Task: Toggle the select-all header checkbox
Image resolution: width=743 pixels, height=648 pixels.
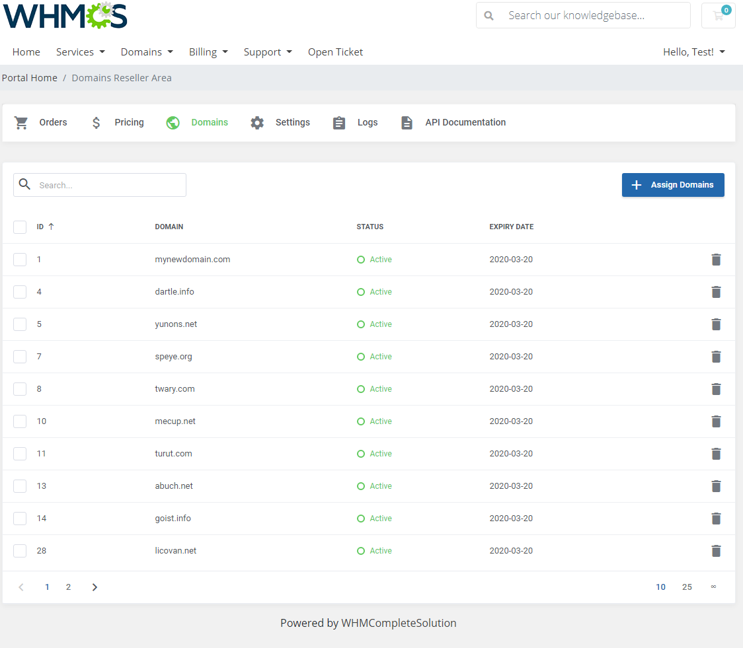Action: [x=20, y=227]
